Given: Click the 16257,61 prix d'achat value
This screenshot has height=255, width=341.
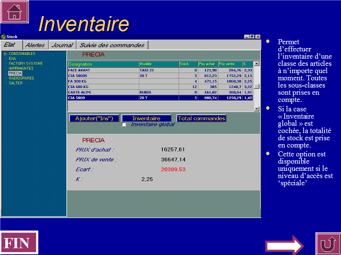Looking at the screenshot, I should coord(173,150).
